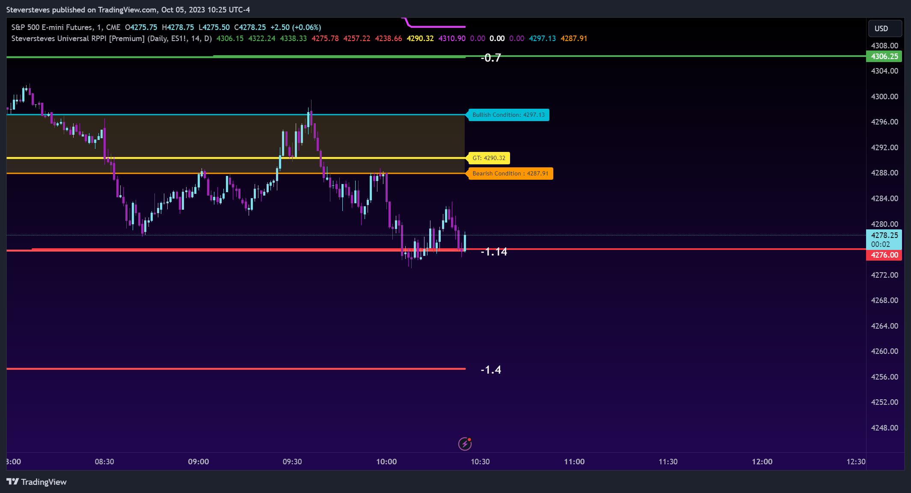Click indicator value 4338.33

click(293, 39)
